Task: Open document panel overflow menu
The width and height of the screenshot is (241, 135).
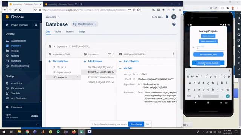Action: (x=173, y=54)
